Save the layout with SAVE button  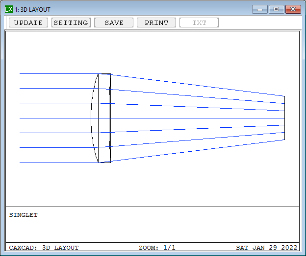pyautogui.click(x=114, y=23)
